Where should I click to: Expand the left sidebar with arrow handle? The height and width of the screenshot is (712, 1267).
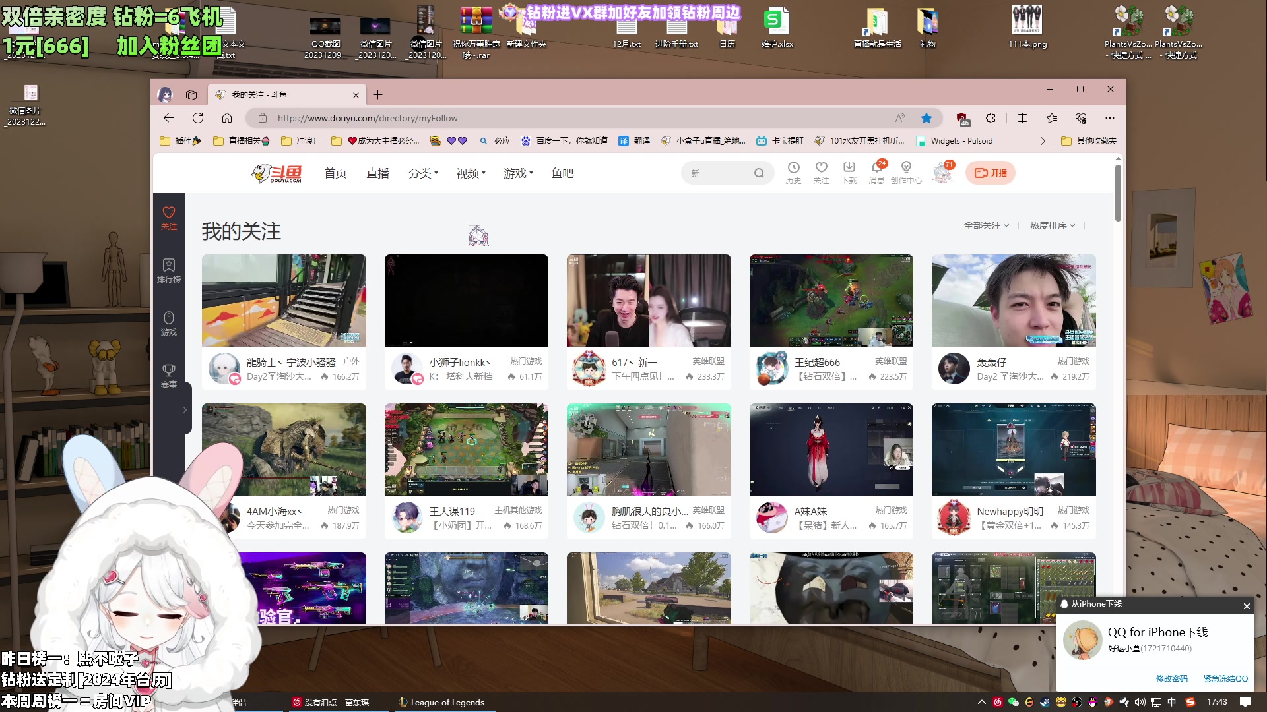[185, 410]
